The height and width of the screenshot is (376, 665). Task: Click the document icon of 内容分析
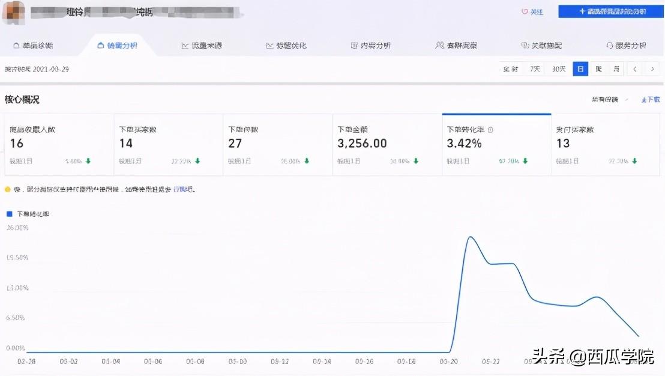pos(354,46)
